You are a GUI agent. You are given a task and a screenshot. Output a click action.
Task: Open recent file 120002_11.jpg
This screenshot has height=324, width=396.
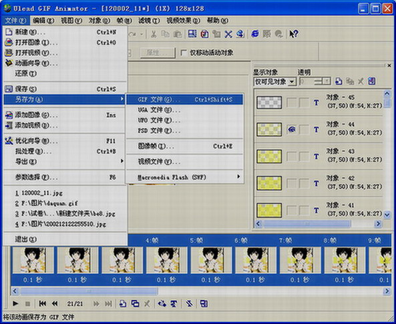tap(65, 193)
